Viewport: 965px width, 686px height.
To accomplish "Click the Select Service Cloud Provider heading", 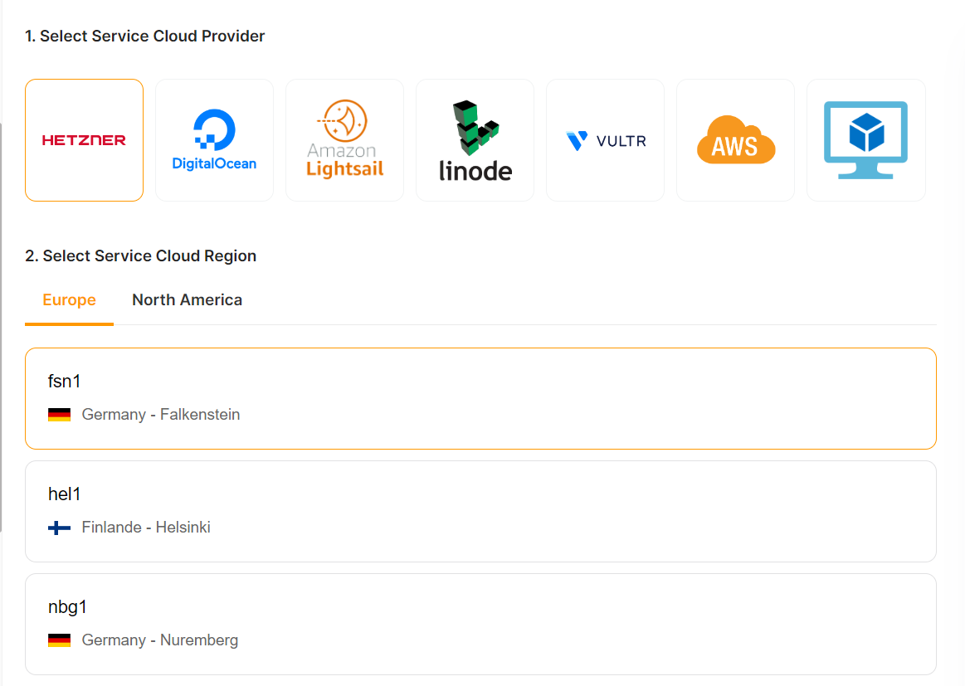I will click(145, 36).
